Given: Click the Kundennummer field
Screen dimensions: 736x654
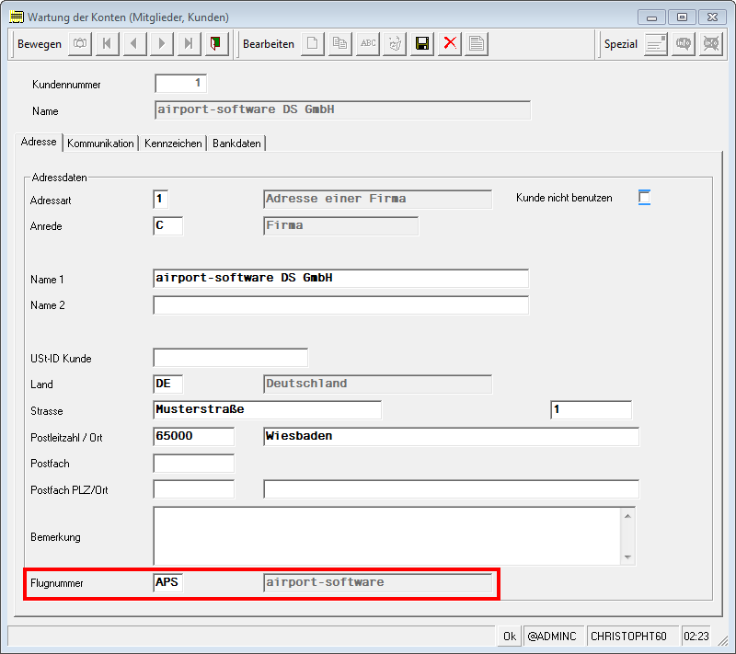Looking at the screenshot, I should pos(180,84).
